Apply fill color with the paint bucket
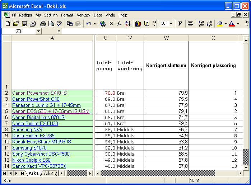251x185 pixels. (220, 24)
